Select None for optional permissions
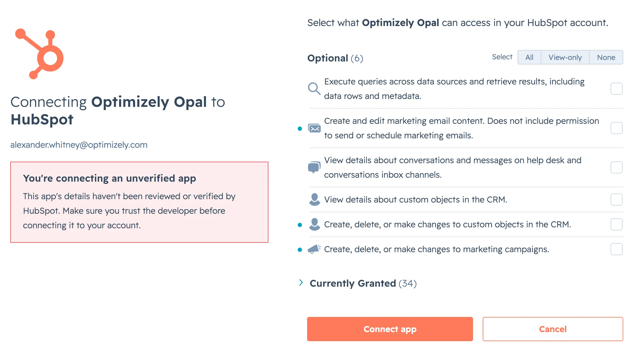The height and width of the screenshot is (356, 642). click(606, 57)
